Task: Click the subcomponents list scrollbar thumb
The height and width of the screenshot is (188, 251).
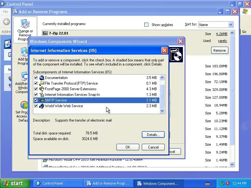Action: click(162, 96)
